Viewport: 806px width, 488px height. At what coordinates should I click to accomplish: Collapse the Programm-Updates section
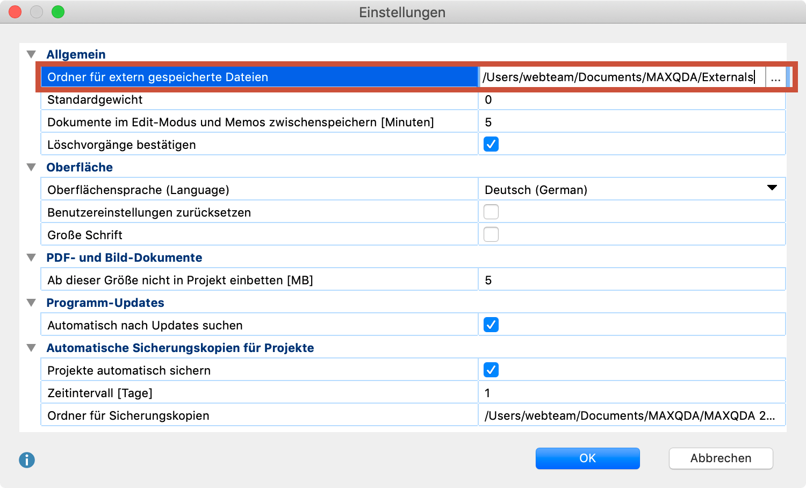click(31, 303)
